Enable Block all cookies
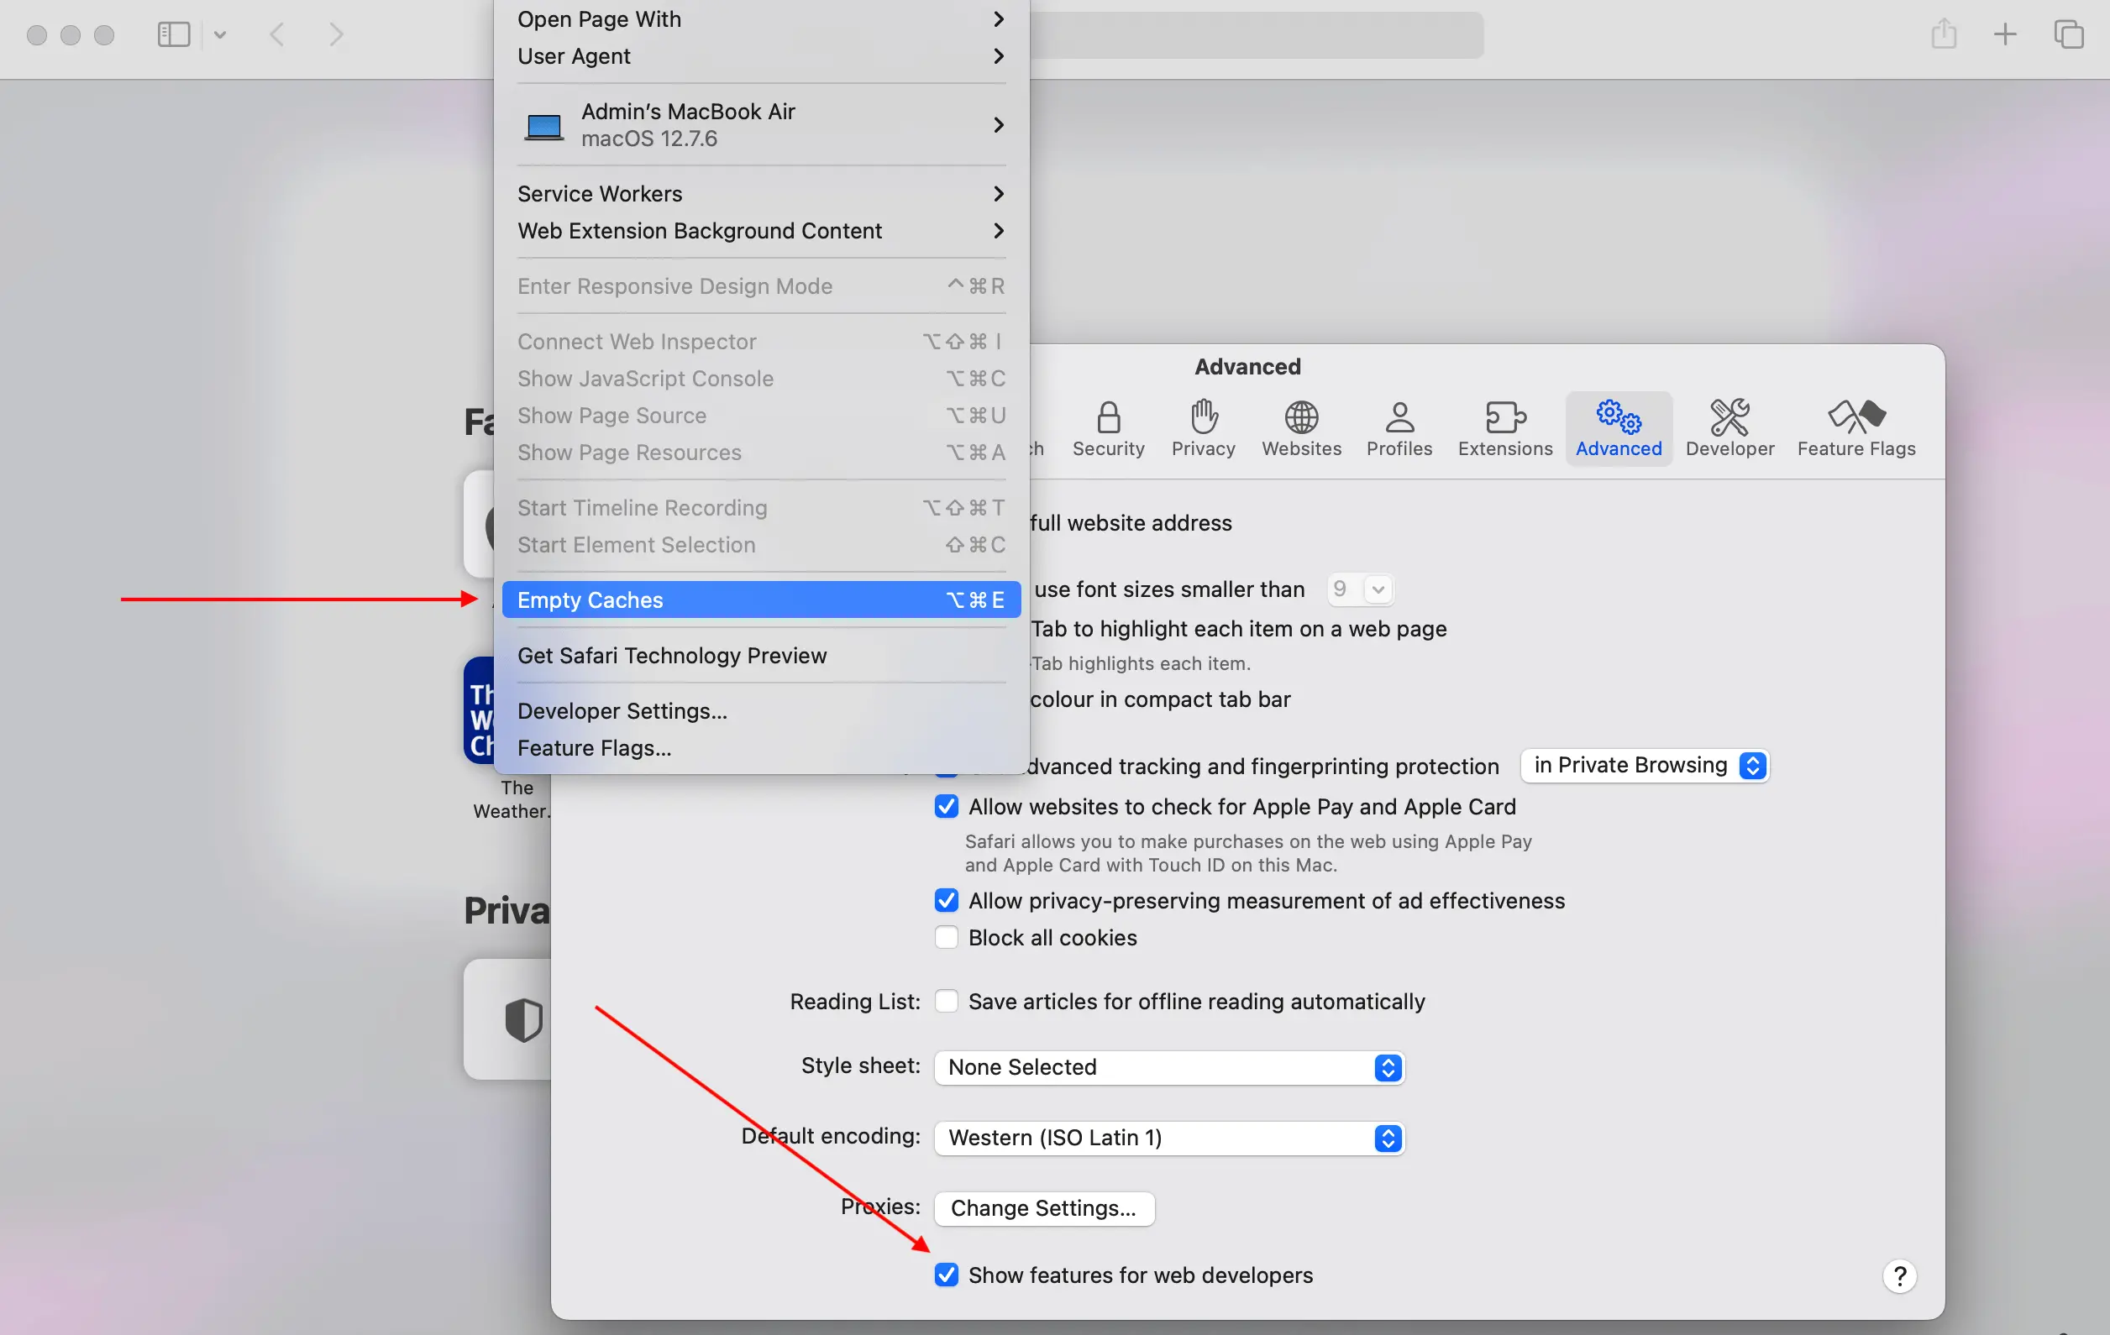 (947, 937)
